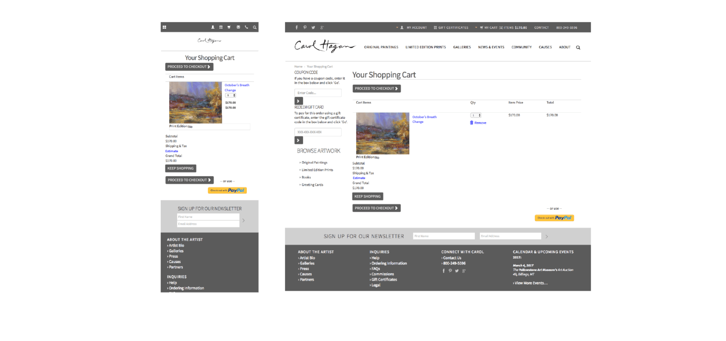The height and width of the screenshot is (341, 726).
Task: Open the Qty selector in desktop cart
Action: tap(476, 115)
